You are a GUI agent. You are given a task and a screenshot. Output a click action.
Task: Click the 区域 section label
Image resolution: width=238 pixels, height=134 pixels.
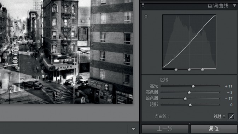164,80
